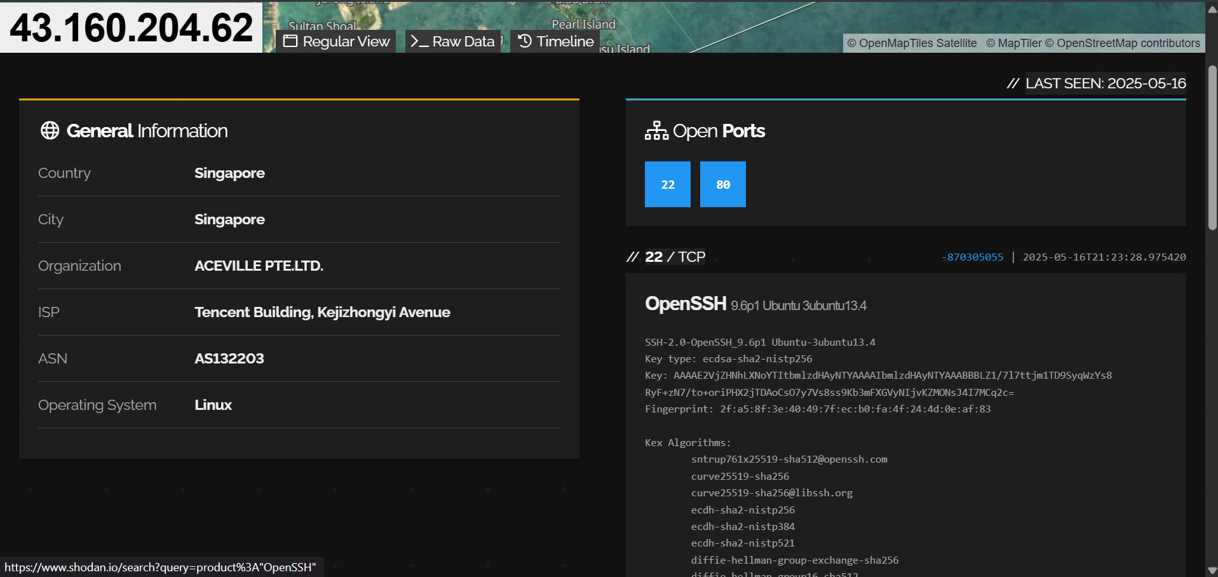Viewport: 1218px width, 577px height.
Task: Open the -870305055 hash link
Action: point(973,257)
